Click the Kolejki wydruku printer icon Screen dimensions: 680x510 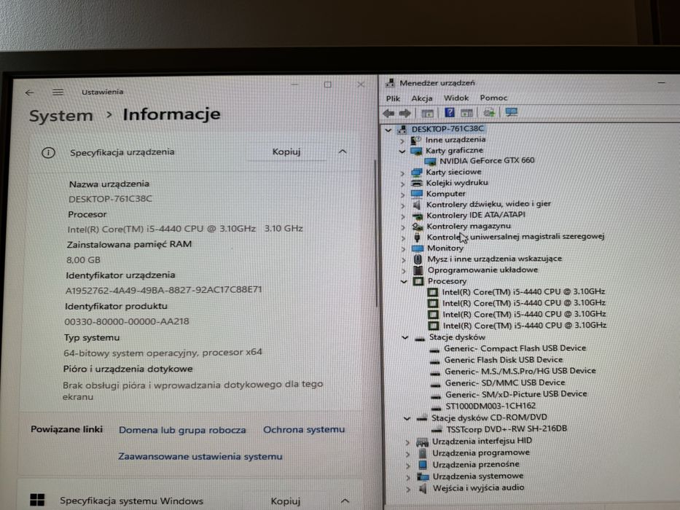pos(417,183)
